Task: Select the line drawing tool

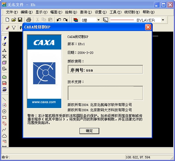Action: pos(4,99)
